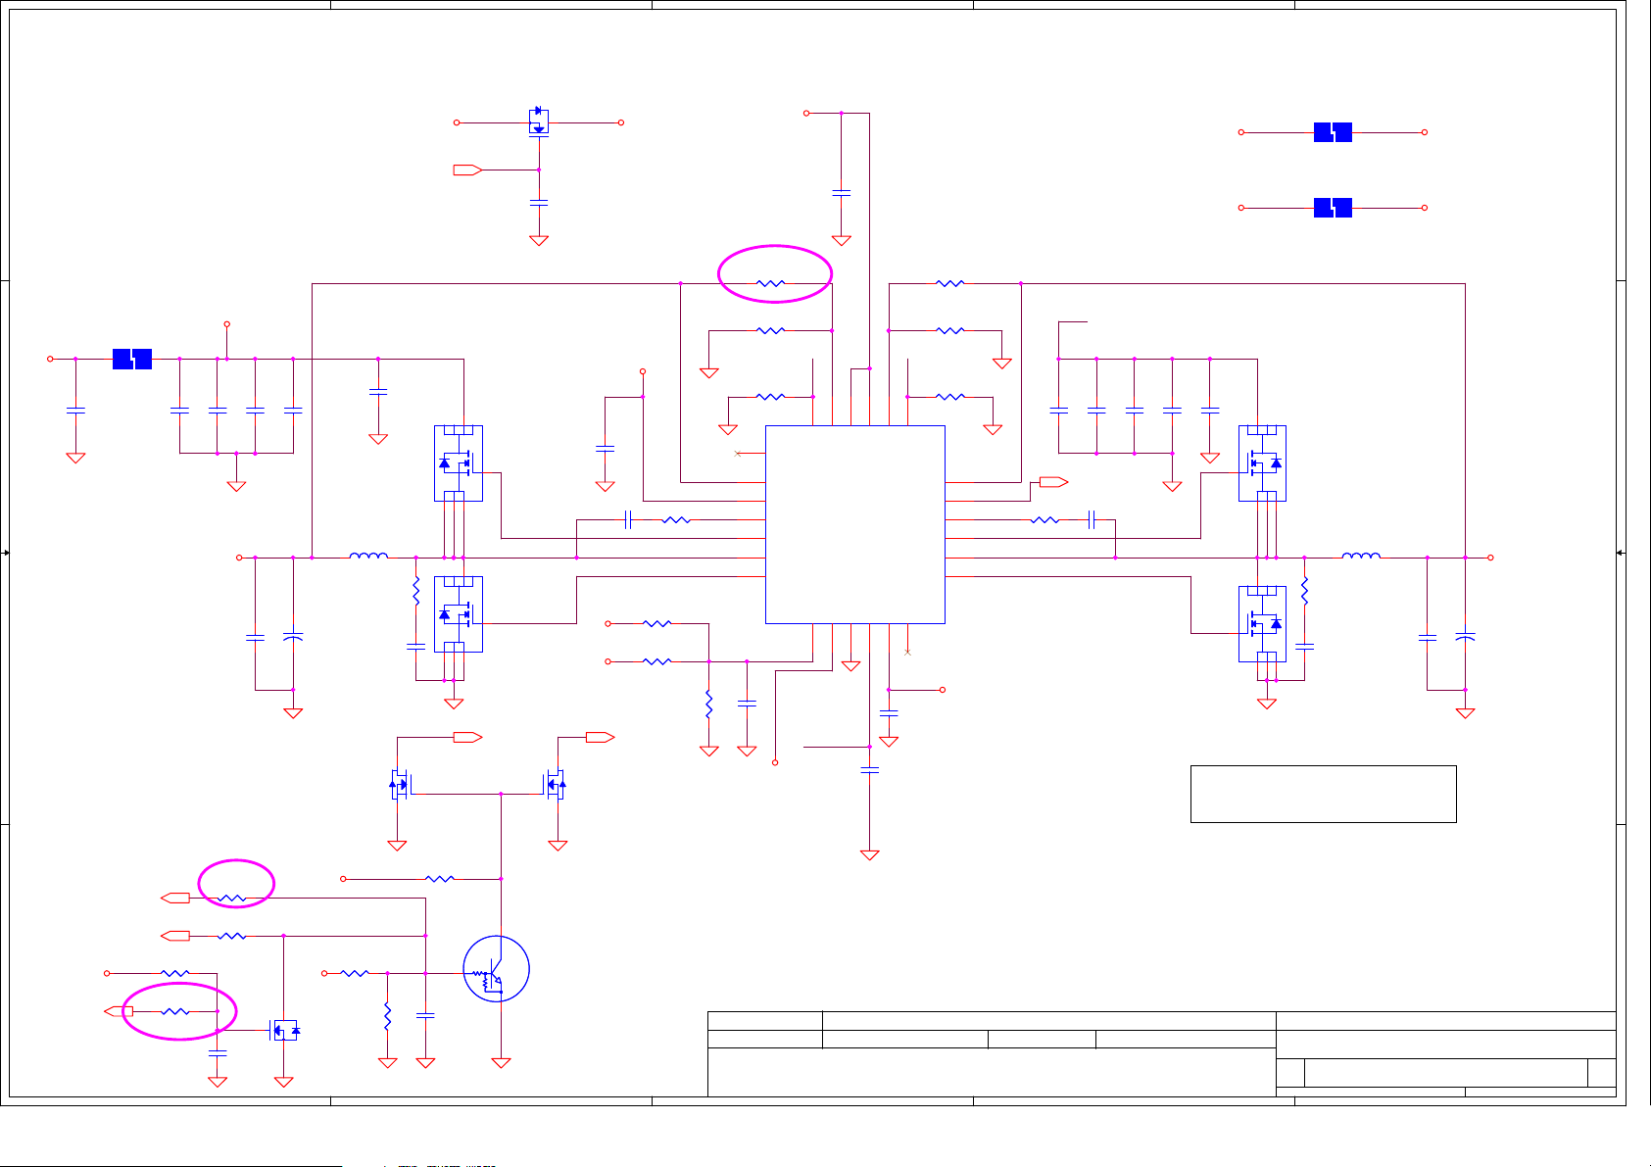
Task: Select the blue fuse symbol on left input line
Action: pos(132,359)
